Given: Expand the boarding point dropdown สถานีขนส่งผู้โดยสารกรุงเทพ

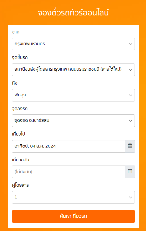Looking at the screenshot, I should (x=73, y=70).
